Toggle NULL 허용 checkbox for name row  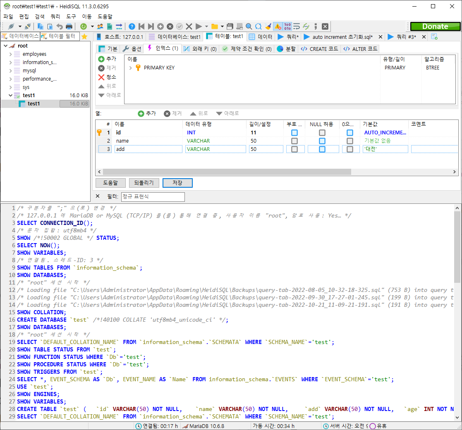(x=322, y=141)
